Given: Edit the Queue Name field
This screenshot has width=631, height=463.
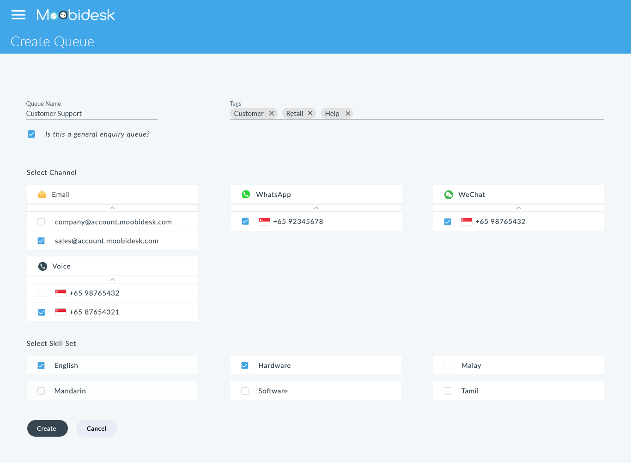Looking at the screenshot, I should coord(91,114).
